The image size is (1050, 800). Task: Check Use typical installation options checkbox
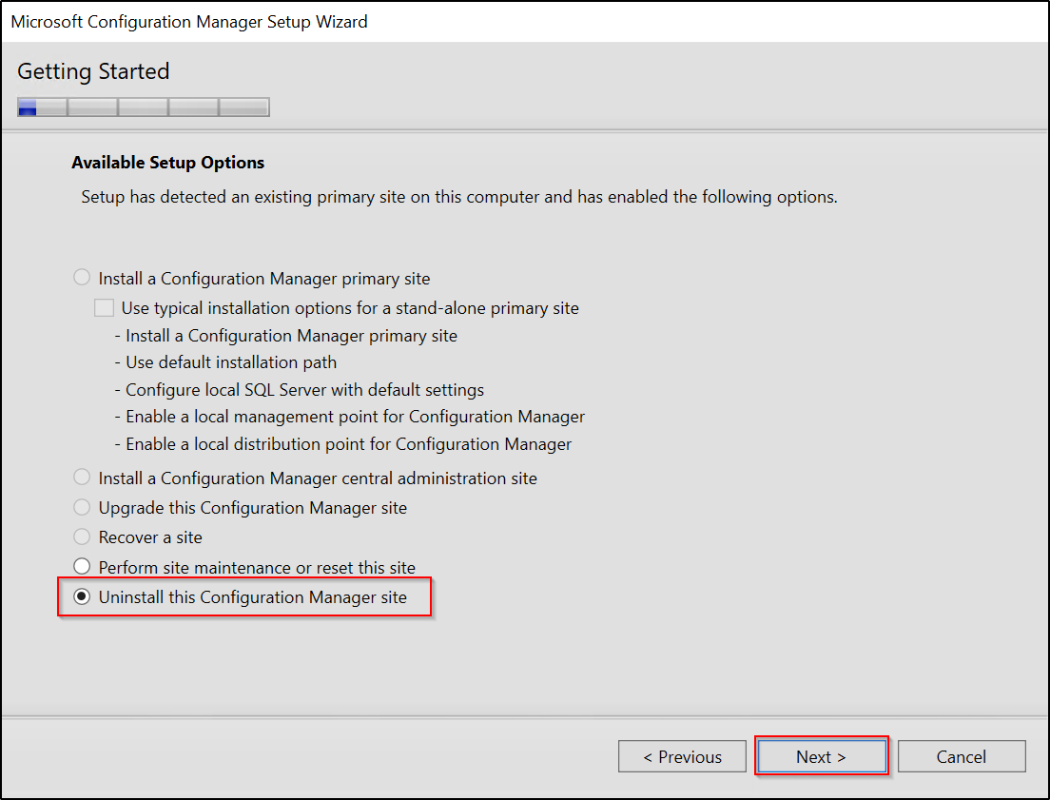[104, 308]
